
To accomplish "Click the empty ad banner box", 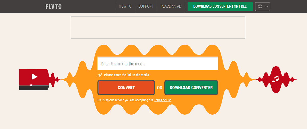I will pos(158,28).
